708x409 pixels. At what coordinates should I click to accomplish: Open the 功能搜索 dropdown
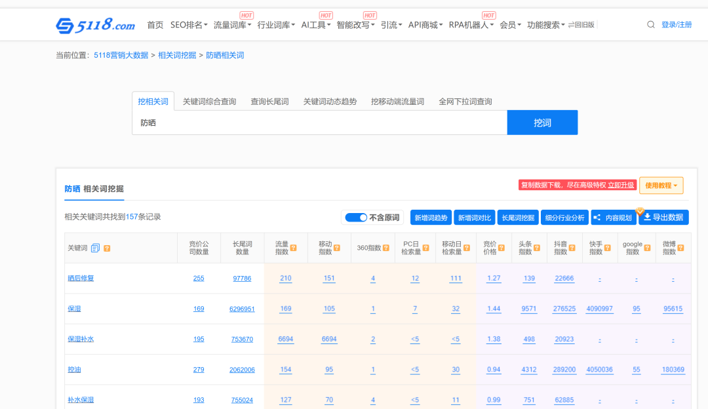(x=546, y=25)
